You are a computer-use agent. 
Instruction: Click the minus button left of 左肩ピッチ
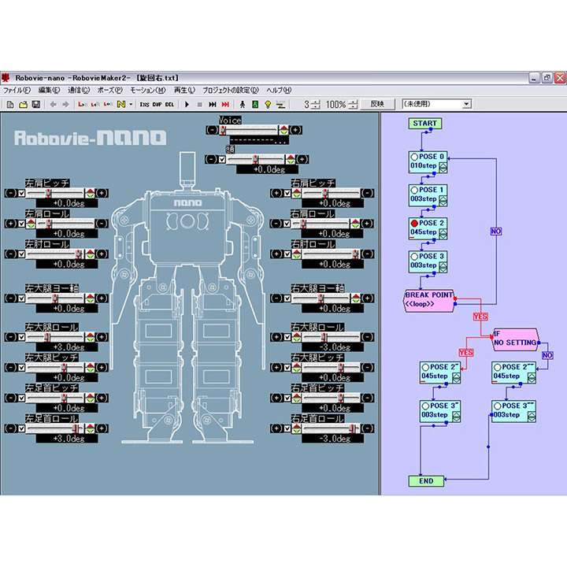[x=9, y=193]
